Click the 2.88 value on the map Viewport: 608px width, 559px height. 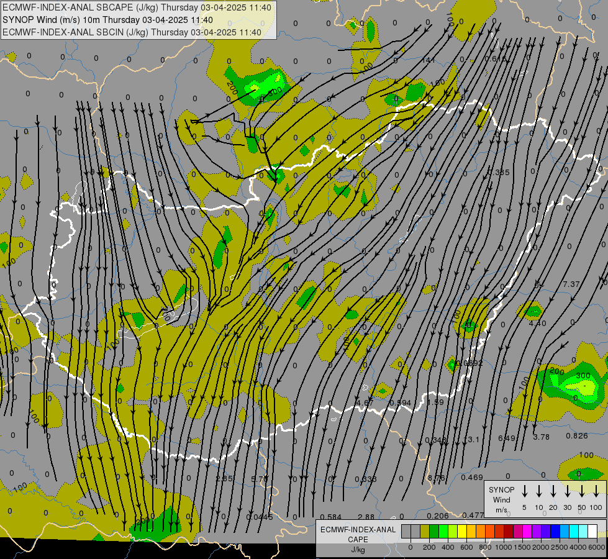[x=366, y=517]
